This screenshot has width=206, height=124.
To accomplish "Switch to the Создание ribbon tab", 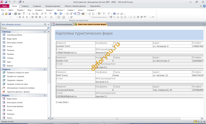I will [x=37, y=6].
